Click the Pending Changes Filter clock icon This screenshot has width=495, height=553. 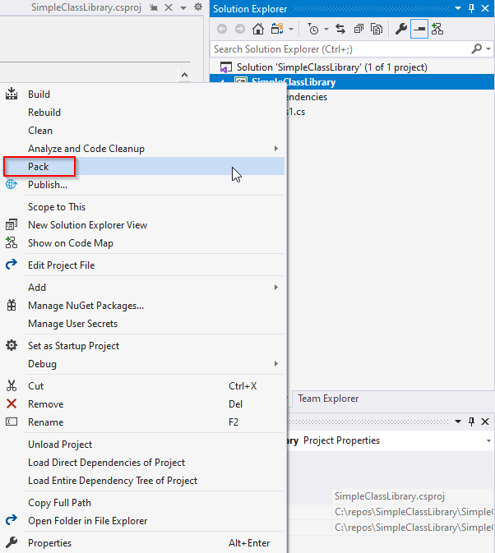coord(313,29)
